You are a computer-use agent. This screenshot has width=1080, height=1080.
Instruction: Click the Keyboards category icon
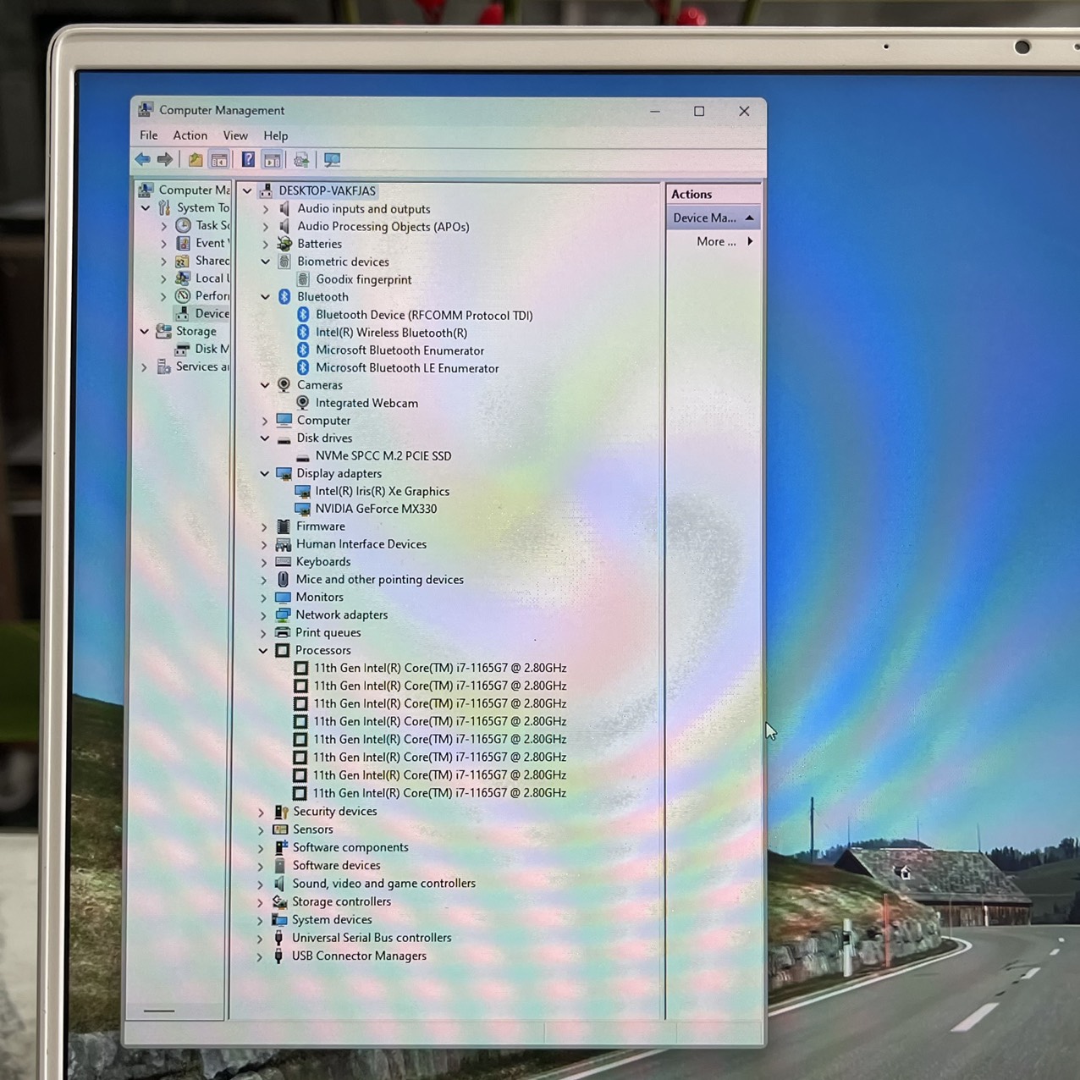click(284, 562)
